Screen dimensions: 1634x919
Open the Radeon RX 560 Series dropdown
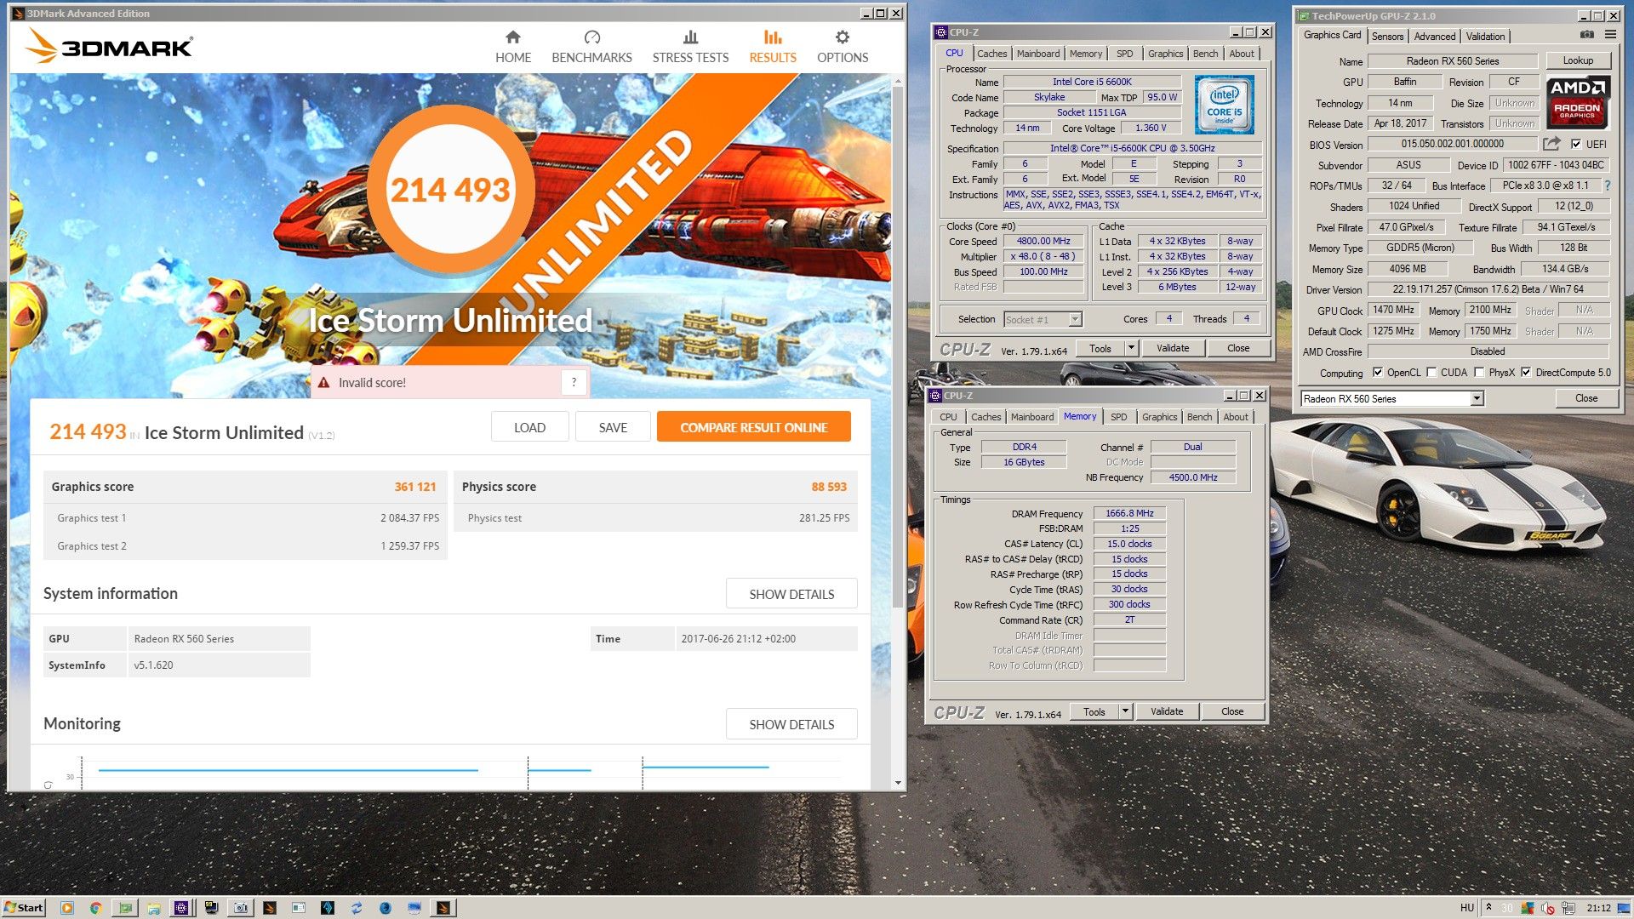1477,398
